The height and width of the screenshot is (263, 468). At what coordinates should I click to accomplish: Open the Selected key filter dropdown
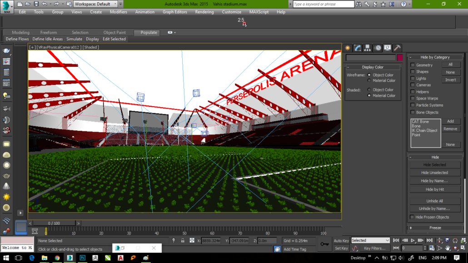coord(370,240)
